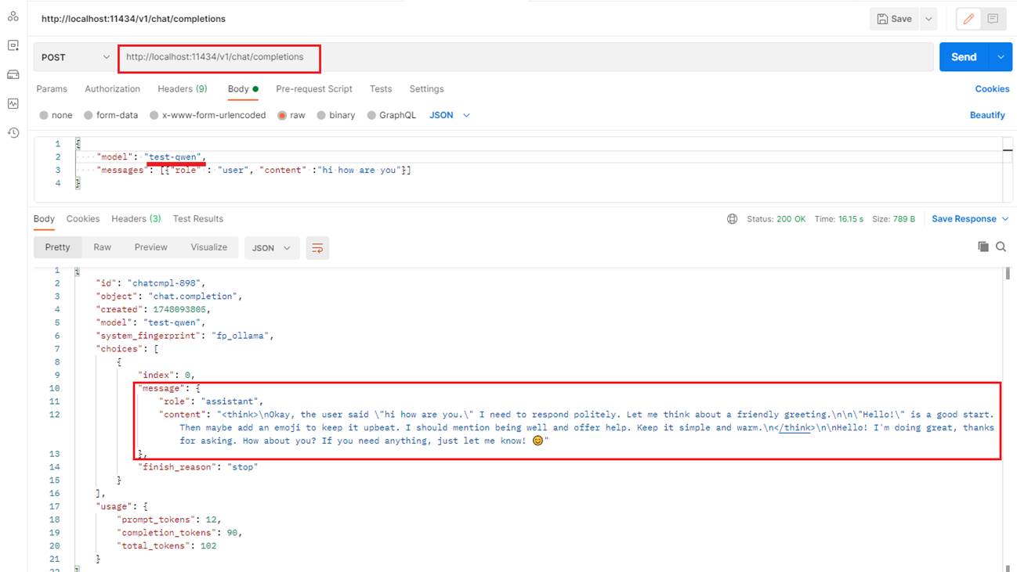Click the pencil edit icon at the top right

(968, 19)
